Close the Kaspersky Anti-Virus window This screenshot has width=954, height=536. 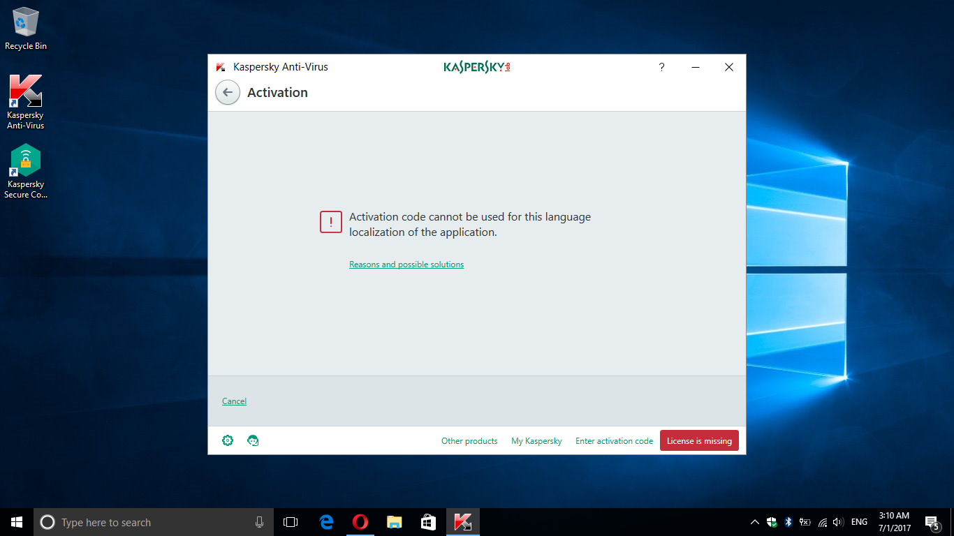[728, 67]
